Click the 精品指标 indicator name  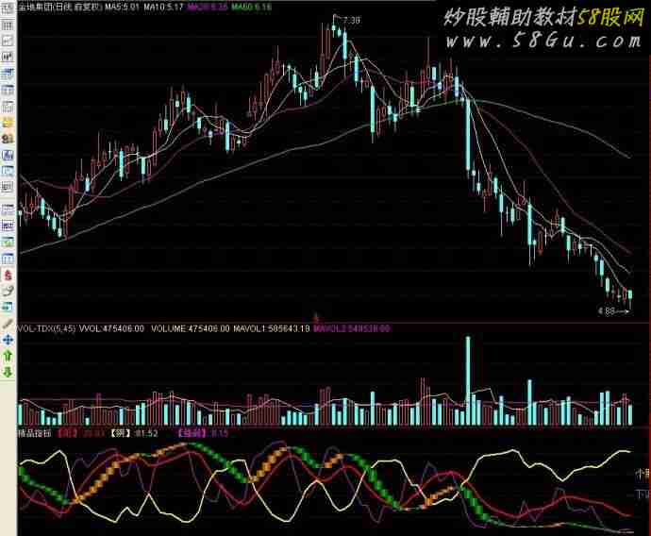(x=34, y=433)
